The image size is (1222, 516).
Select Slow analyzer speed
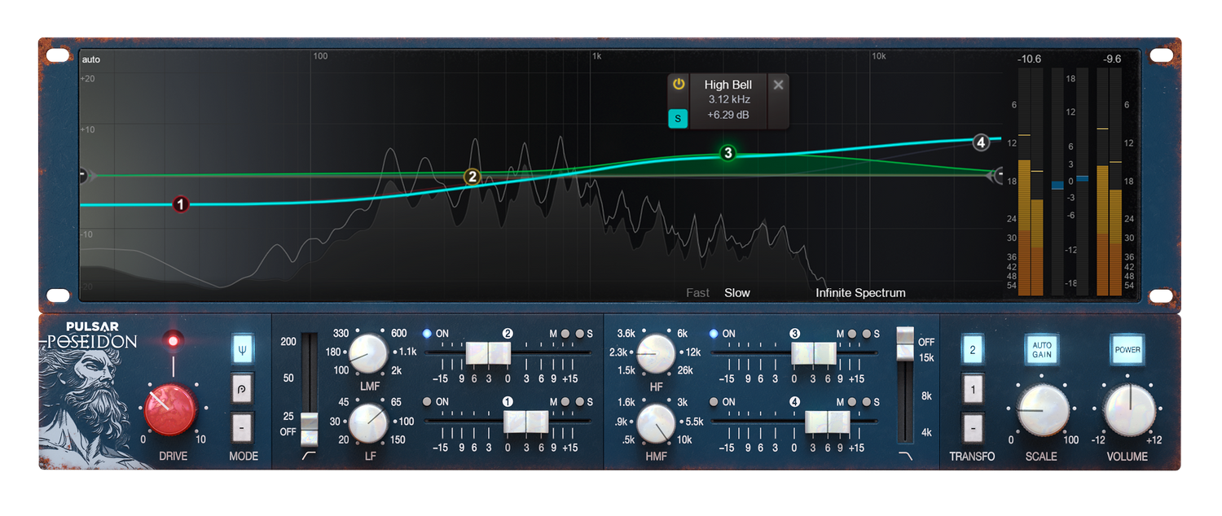[737, 293]
